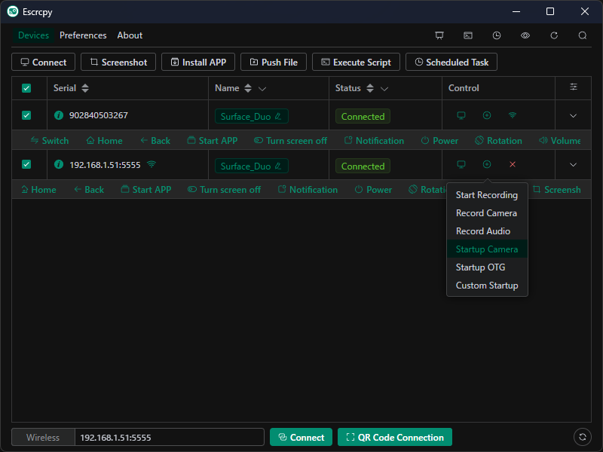Open the search icon in top bar
This screenshot has height=452, width=603.
(x=583, y=35)
